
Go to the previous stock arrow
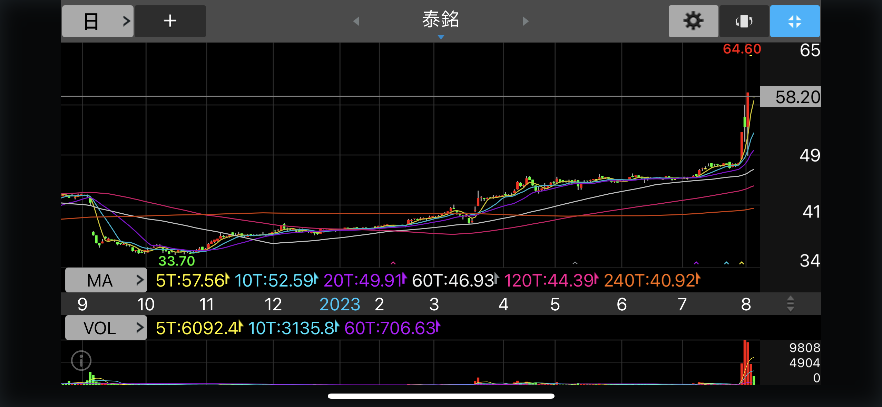click(356, 21)
